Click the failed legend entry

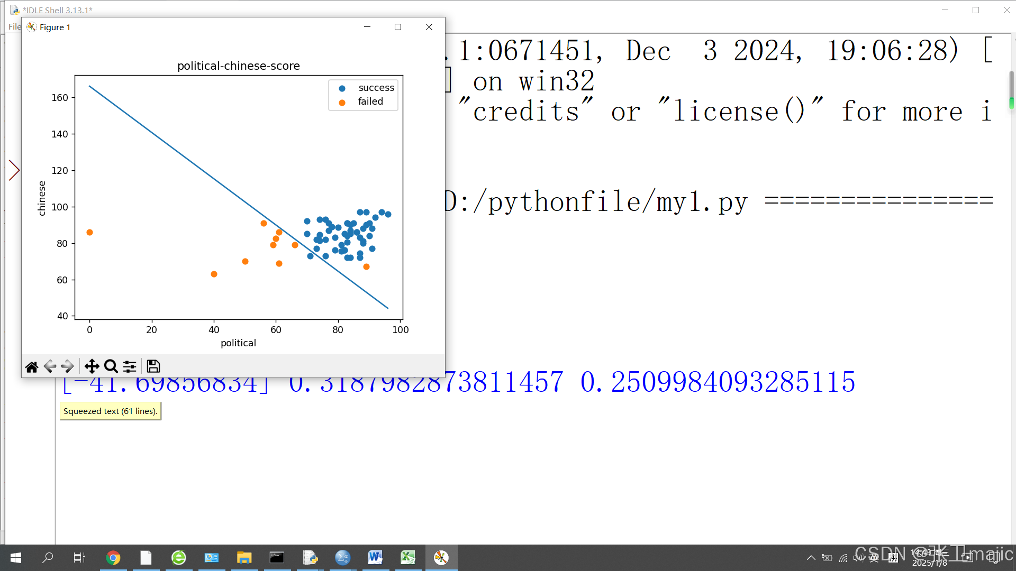click(x=370, y=102)
